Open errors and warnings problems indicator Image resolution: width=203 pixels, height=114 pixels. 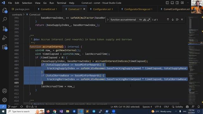31,107
